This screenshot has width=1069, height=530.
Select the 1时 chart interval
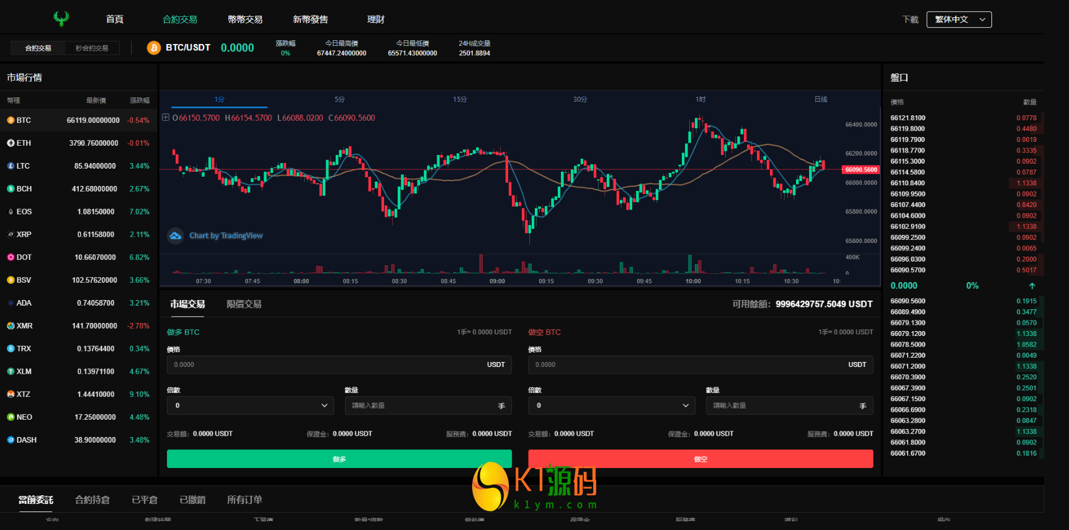click(x=700, y=99)
